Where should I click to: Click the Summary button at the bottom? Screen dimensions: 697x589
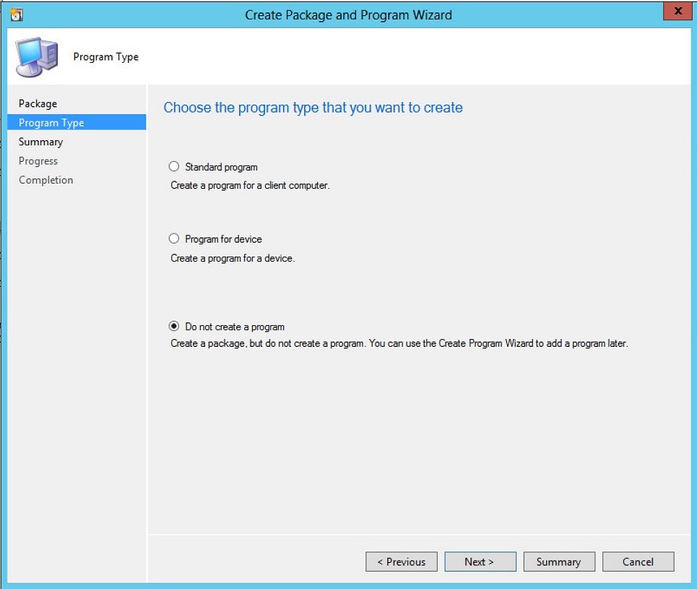click(x=558, y=562)
